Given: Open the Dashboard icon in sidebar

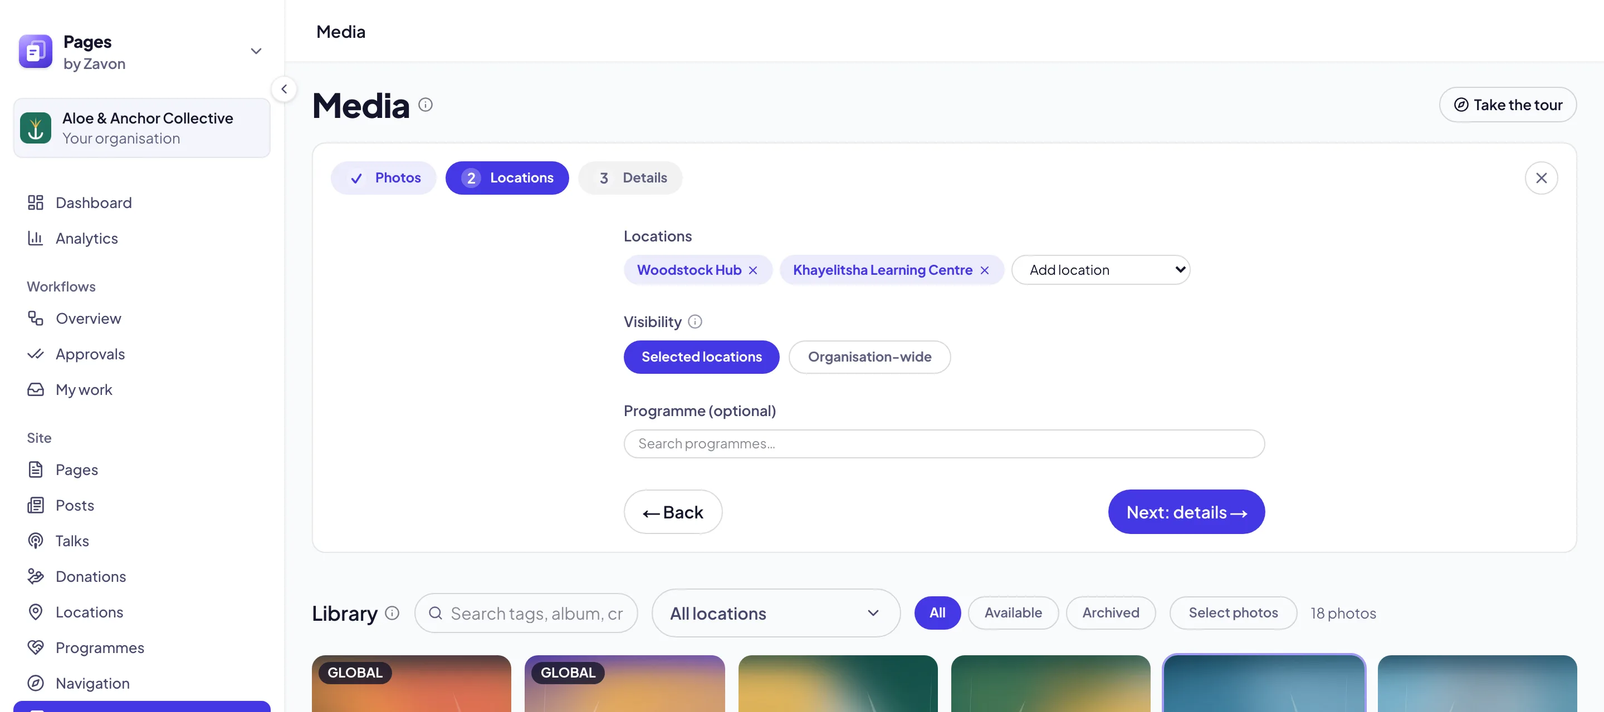Looking at the screenshot, I should 36,202.
